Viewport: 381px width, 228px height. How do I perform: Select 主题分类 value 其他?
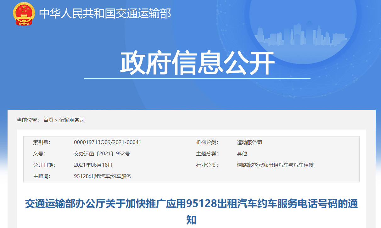click(242, 153)
